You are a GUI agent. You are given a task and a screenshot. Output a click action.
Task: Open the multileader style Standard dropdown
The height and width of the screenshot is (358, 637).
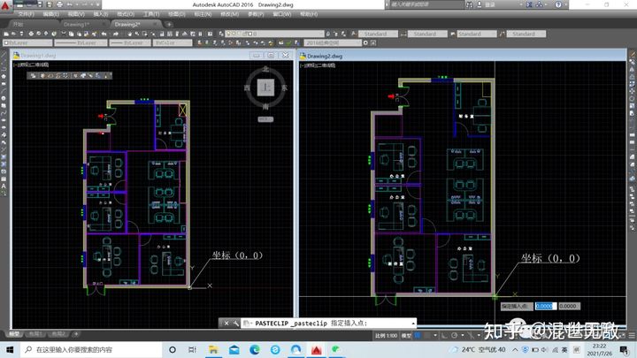coord(526,34)
